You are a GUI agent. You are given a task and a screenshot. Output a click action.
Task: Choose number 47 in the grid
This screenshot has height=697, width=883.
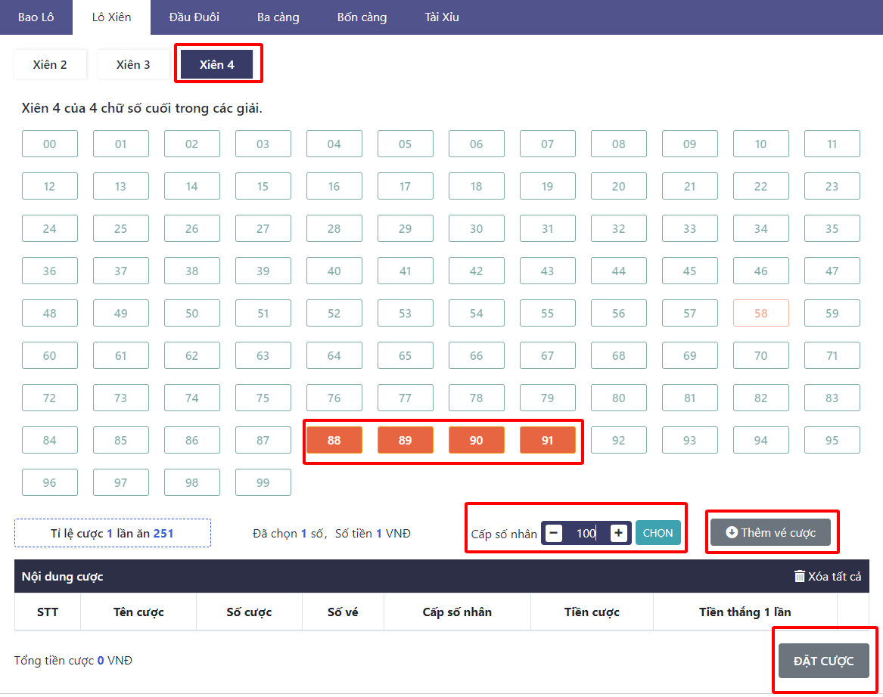[832, 271]
